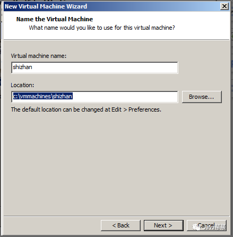
Task: Focus the Virtual machine name field
Action: coord(94,67)
